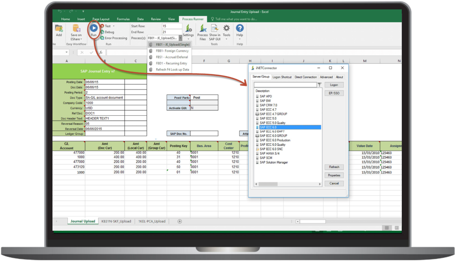This screenshot has width=455, height=262.
Task: Open the Formulas ribbon tab
Action: (x=123, y=19)
